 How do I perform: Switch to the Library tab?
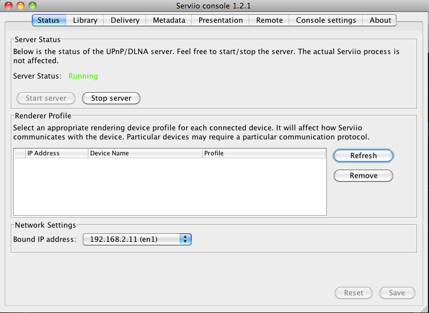85,20
